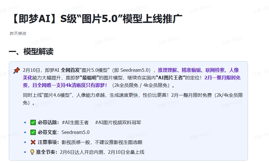269x163 pixels.
Task: Click the purple text 推理理解、精准编辑、联网检索、人像
Action: [x=198, y=70]
